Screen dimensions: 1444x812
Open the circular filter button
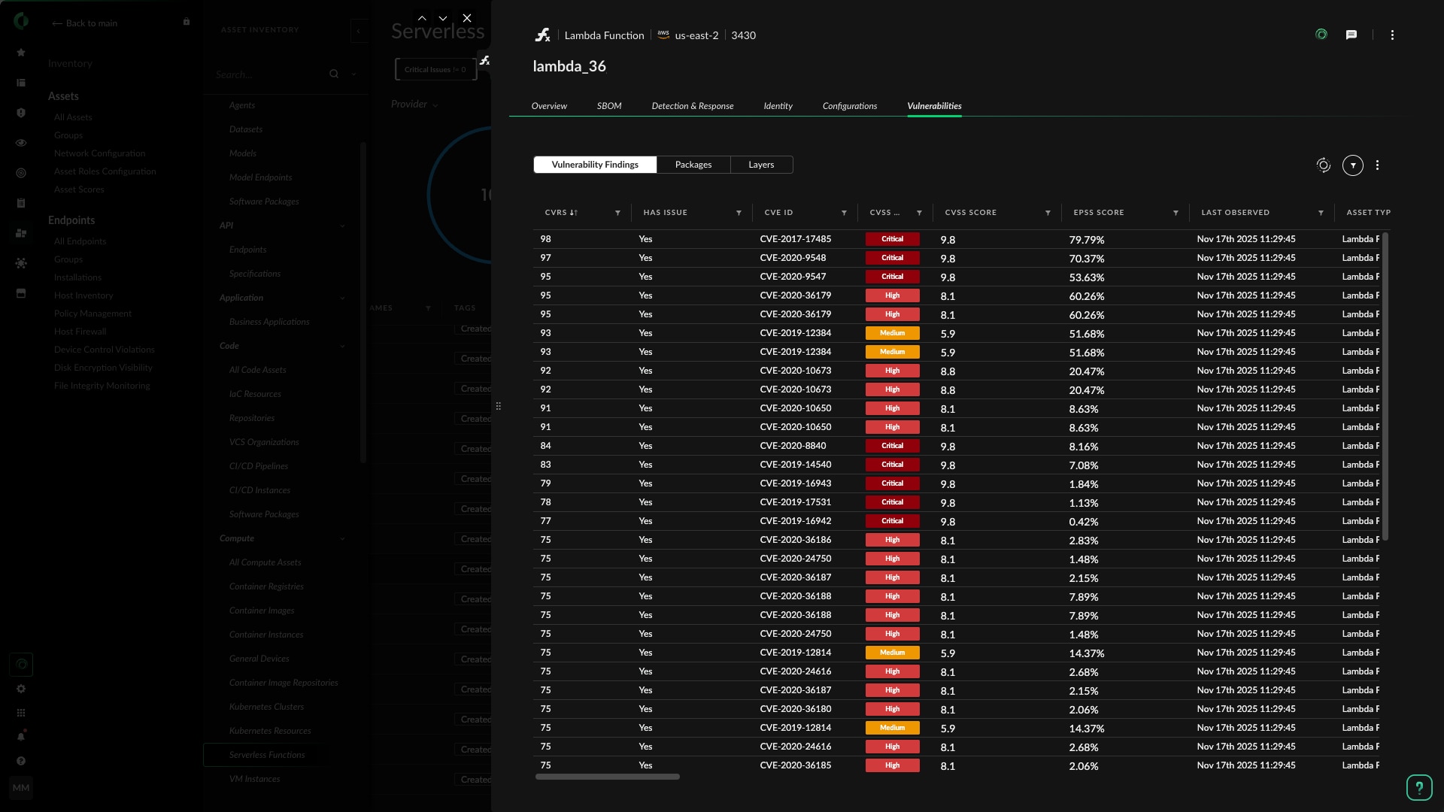(1353, 165)
